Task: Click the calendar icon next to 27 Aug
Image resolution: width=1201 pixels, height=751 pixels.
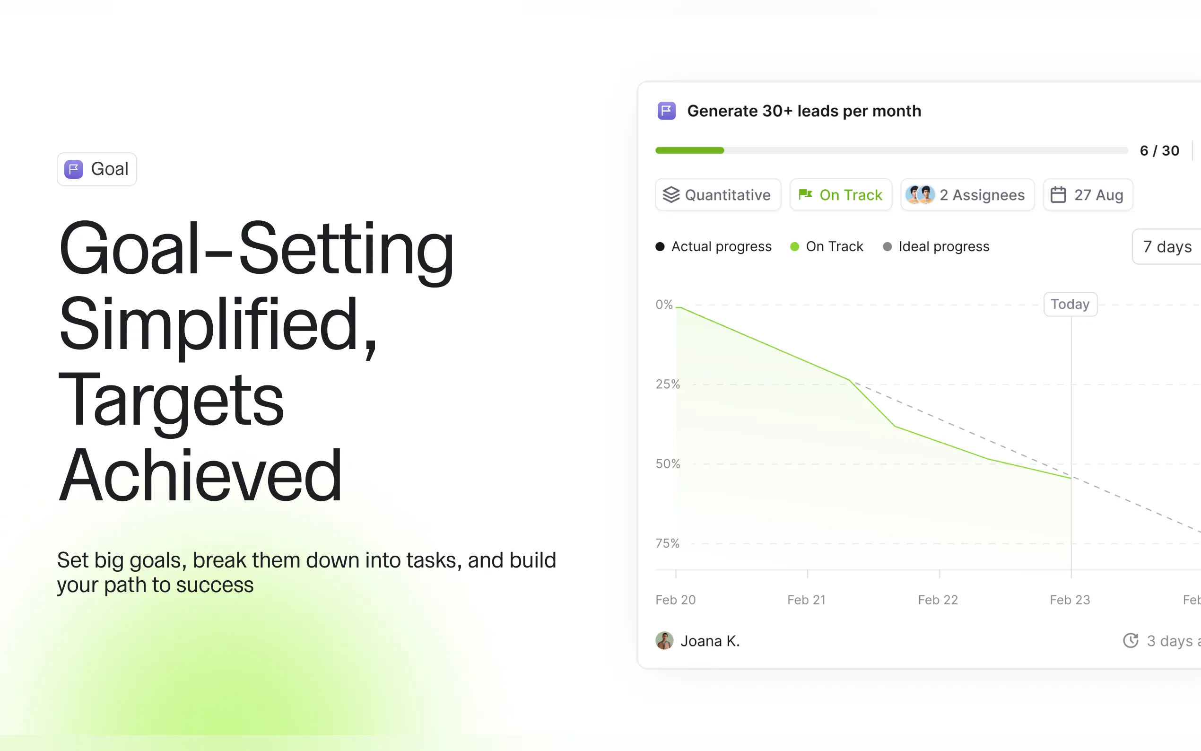Action: click(x=1058, y=195)
